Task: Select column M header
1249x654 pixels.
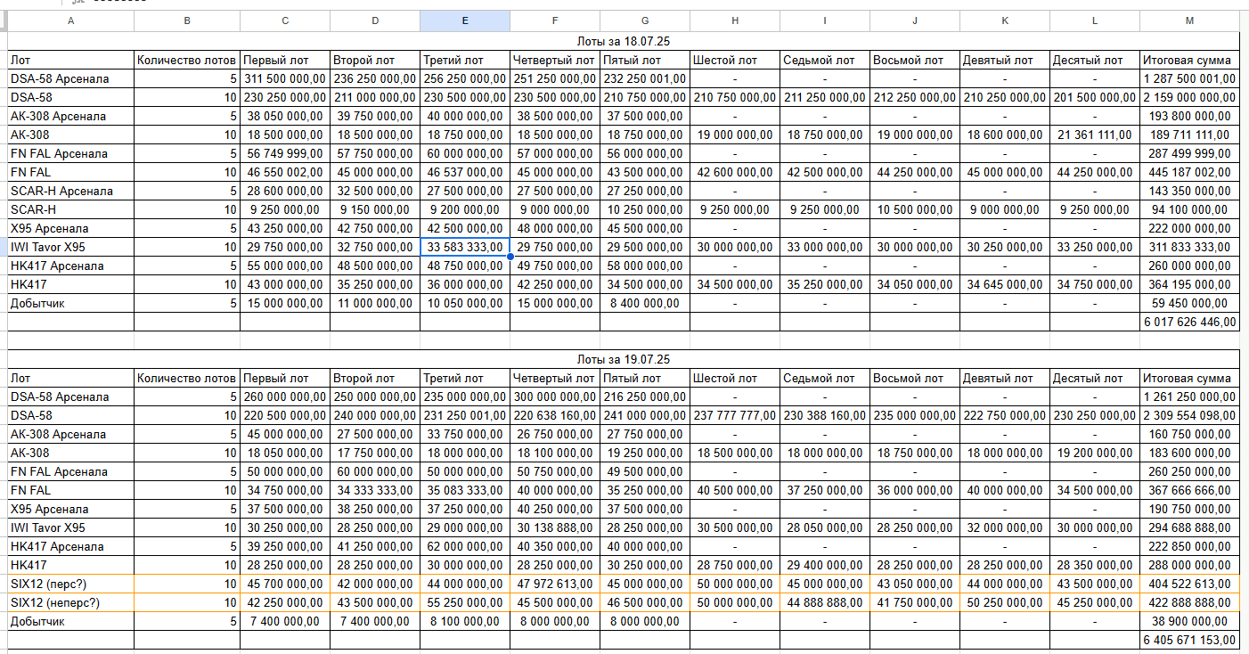Action: (1190, 20)
